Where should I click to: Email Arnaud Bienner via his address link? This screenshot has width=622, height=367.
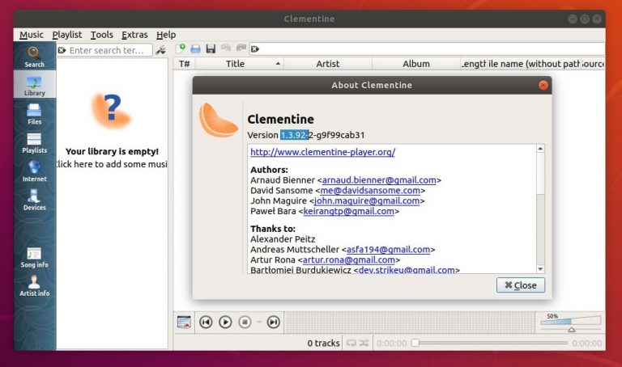pyautogui.click(x=379, y=180)
